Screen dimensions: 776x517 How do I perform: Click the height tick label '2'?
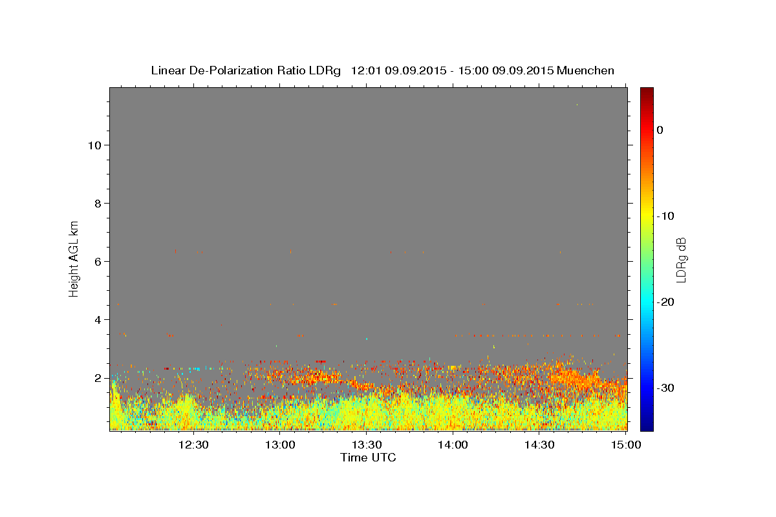pyautogui.click(x=96, y=377)
